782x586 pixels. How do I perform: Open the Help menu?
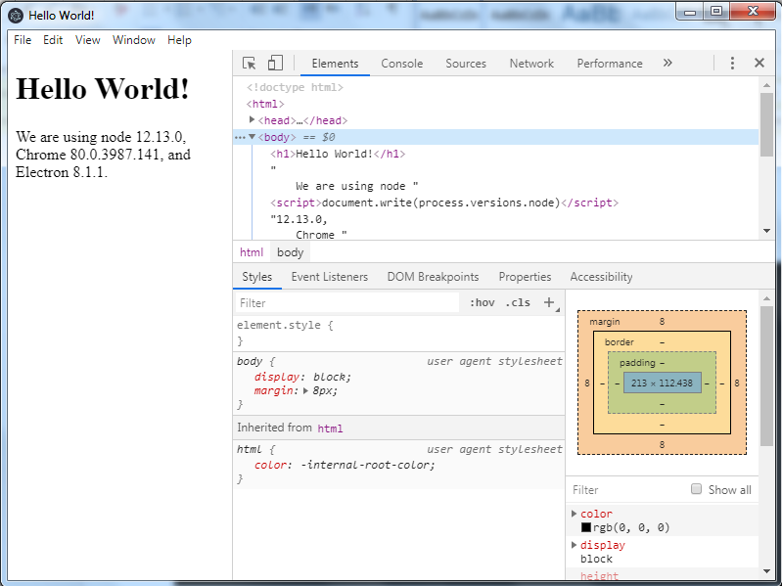pyautogui.click(x=179, y=40)
